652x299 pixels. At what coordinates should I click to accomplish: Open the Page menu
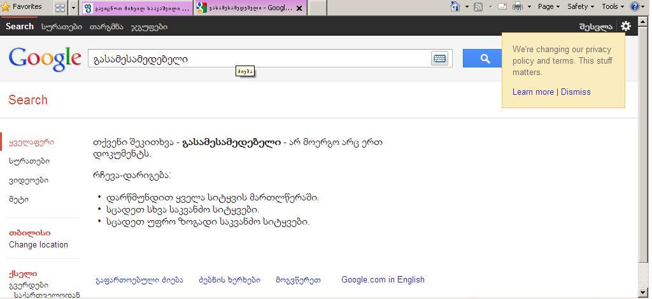(548, 6)
